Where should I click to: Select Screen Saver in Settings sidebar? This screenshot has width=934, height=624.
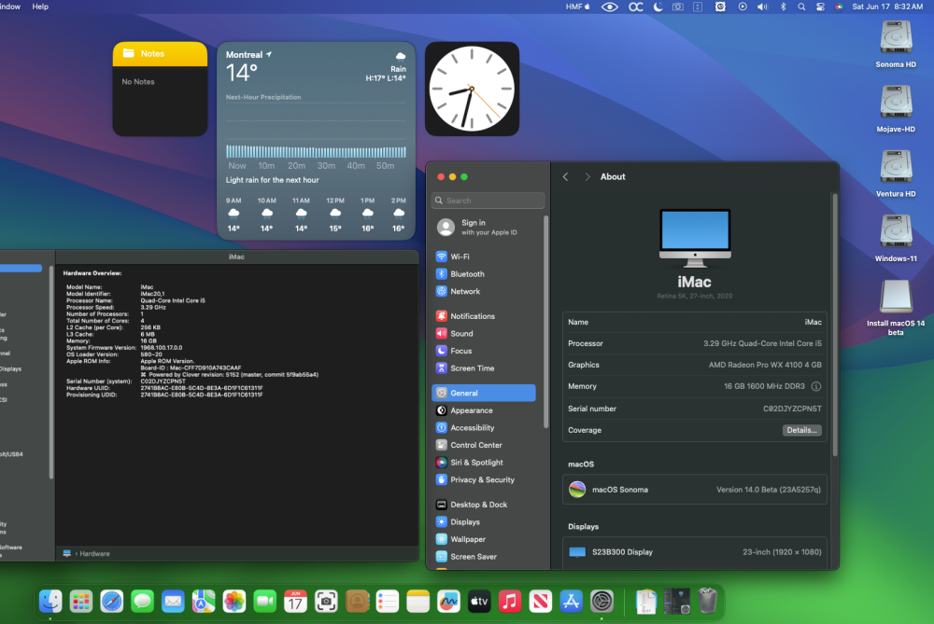(x=484, y=557)
